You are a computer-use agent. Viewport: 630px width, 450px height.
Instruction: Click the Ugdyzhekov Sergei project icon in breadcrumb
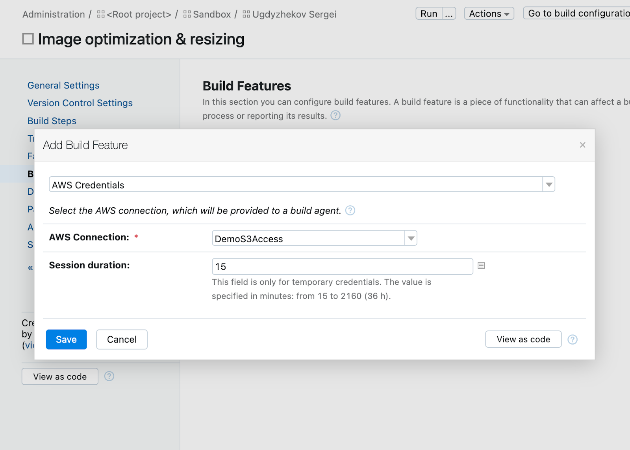coord(246,15)
